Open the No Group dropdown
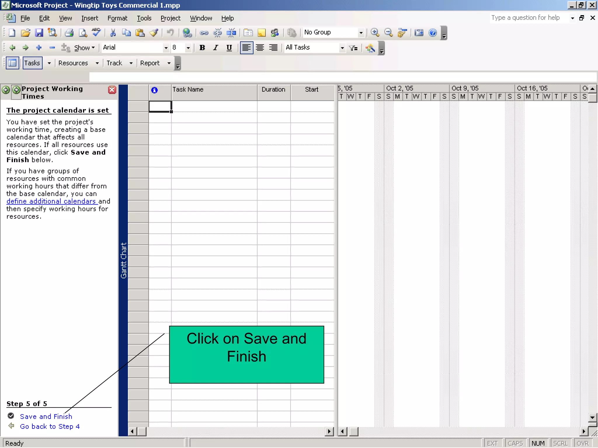The width and height of the screenshot is (598, 448). click(x=361, y=33)
